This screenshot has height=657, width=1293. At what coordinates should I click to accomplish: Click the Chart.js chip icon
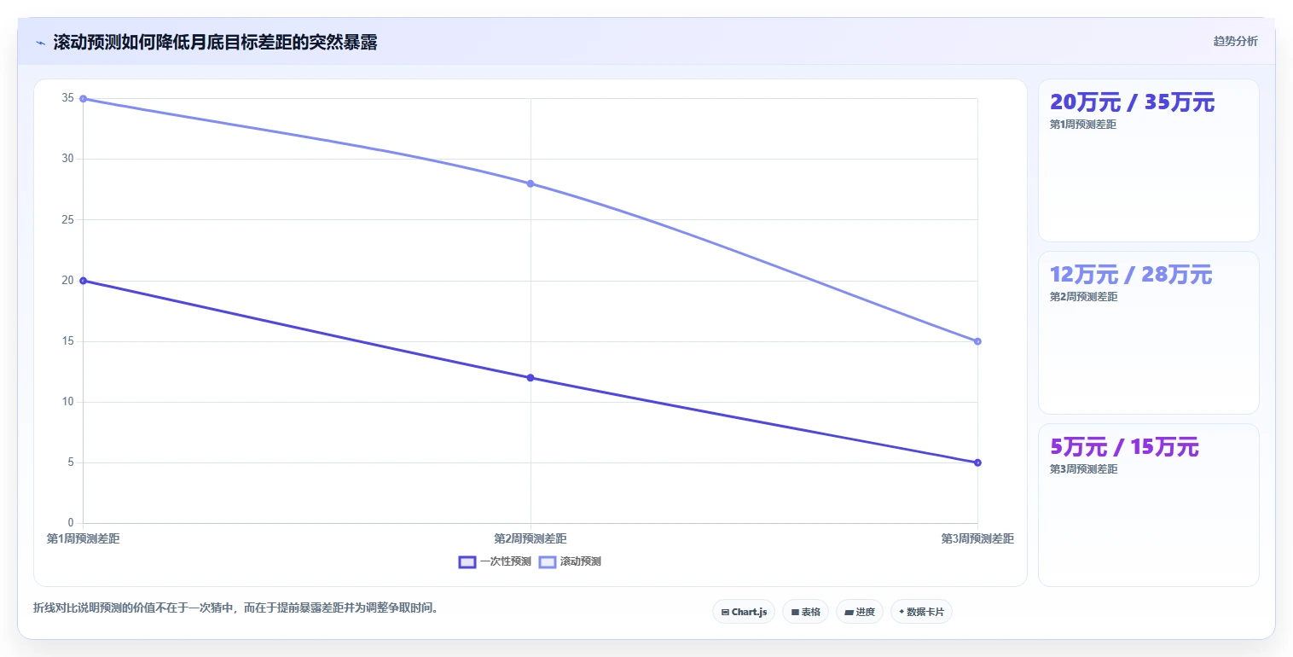(x=725, y=612)
